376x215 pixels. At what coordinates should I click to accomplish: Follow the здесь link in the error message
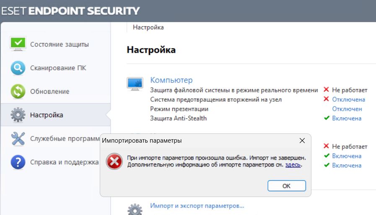point(293,165)
